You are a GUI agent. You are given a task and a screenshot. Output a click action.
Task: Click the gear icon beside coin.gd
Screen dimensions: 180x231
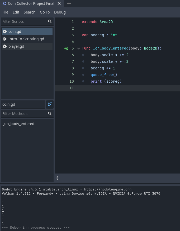coord(5,32)
